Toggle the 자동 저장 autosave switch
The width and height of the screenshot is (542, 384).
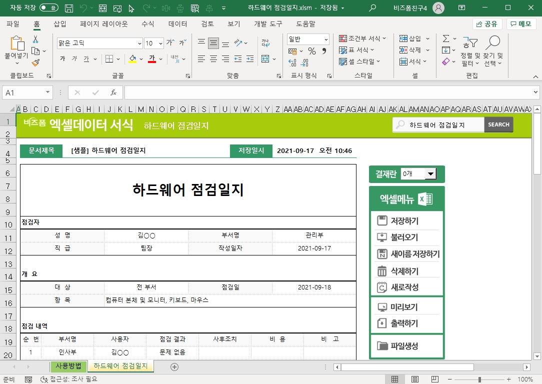48,8
